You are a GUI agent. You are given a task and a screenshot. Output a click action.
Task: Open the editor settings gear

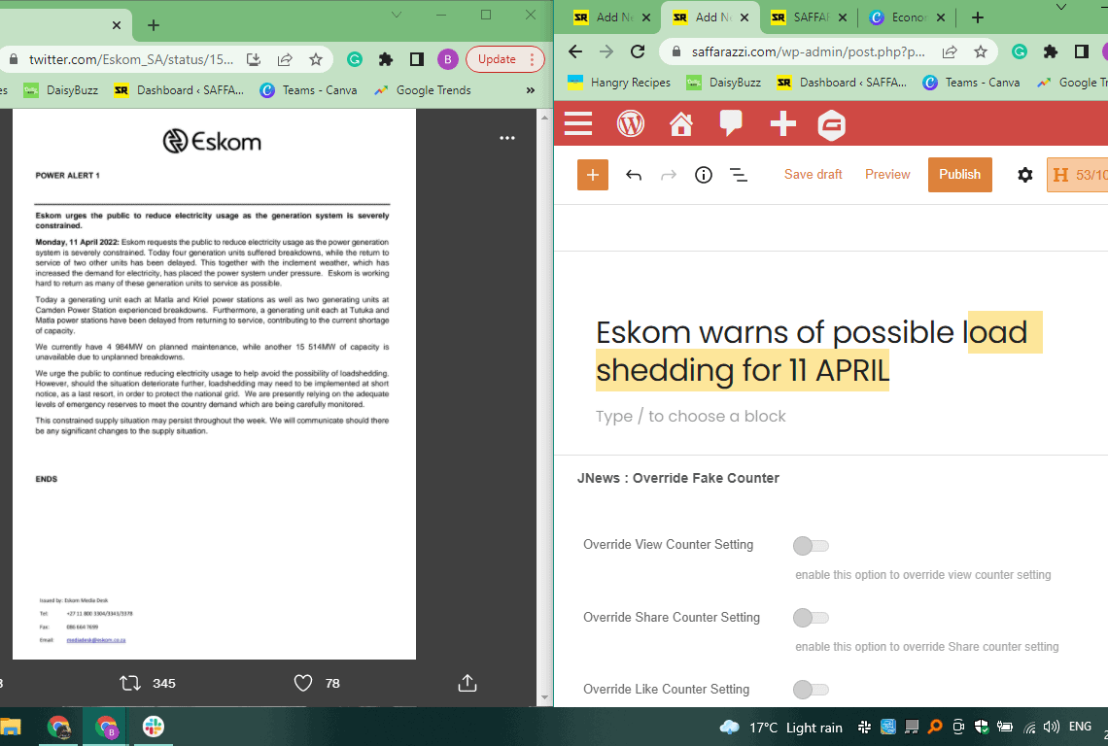tap(1024, 175)
